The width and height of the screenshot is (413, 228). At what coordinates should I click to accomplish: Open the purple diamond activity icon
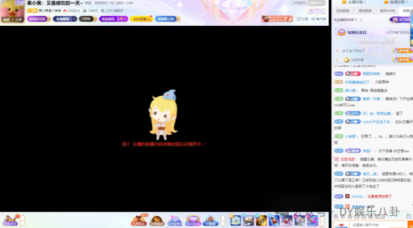pos(193,221)
